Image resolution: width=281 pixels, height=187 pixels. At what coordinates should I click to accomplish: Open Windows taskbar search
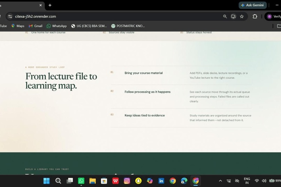click(x=58, y=181)
